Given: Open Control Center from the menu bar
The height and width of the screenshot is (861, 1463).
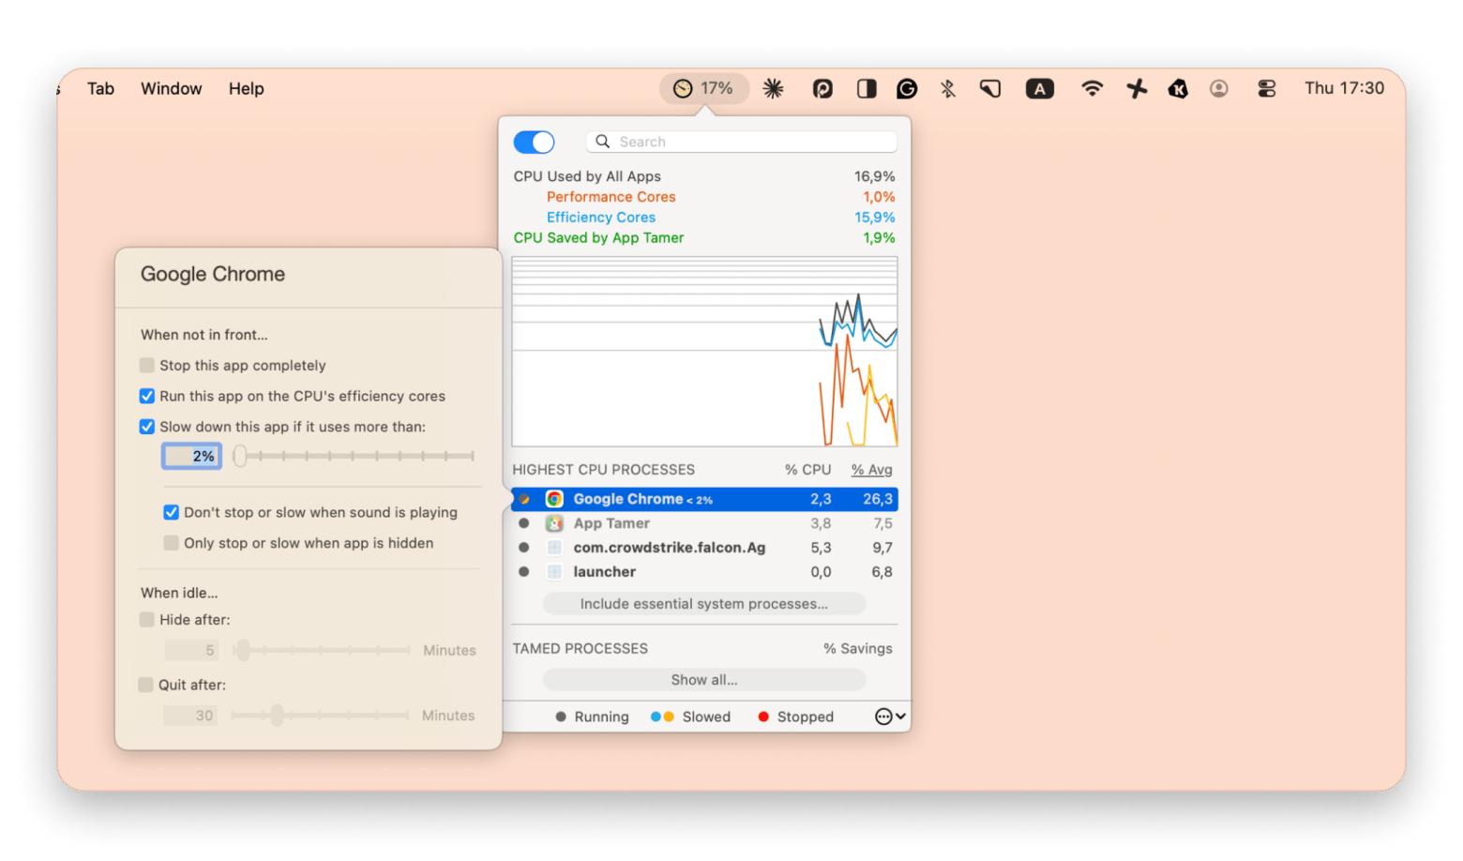Looking at the screenshot, I should tap(1267, 88).
